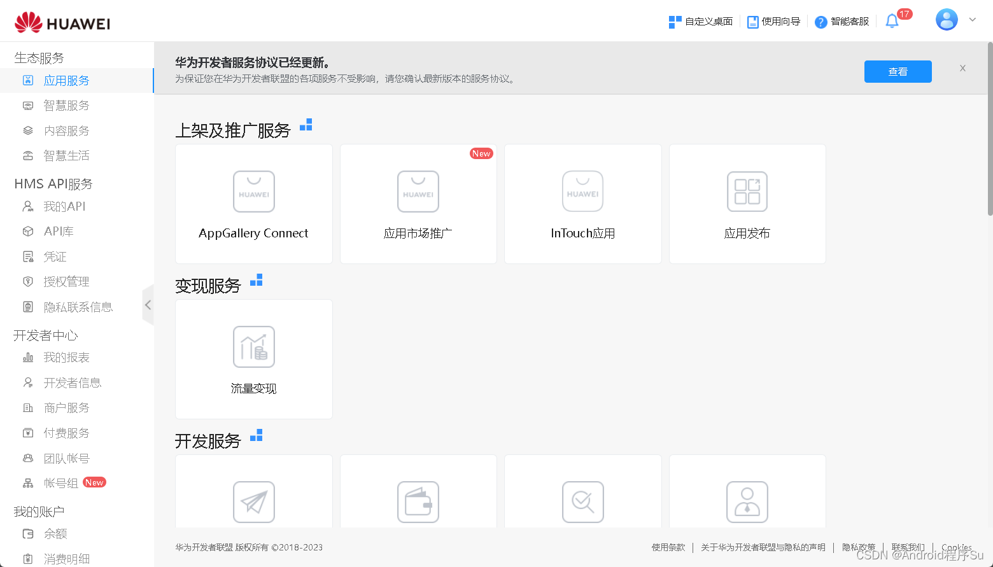993x567 pixels.
Task: Click the Huawei logo
Action: (x=62, y=22)
